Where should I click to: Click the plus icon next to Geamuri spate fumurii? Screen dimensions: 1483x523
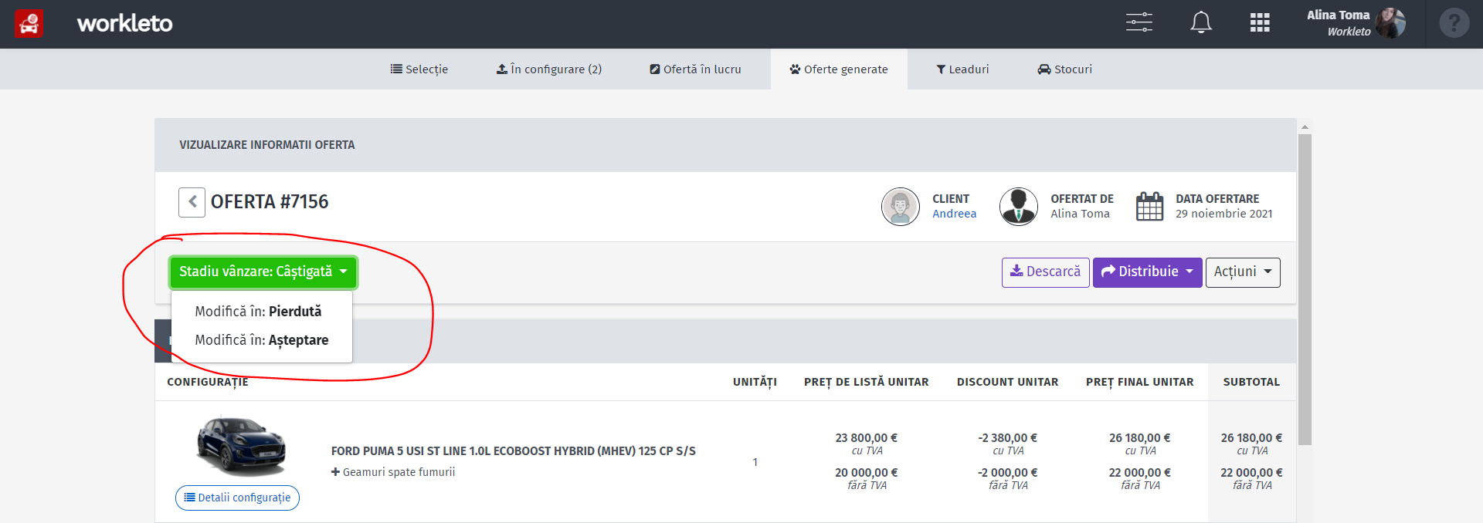[x=335, y=472]
